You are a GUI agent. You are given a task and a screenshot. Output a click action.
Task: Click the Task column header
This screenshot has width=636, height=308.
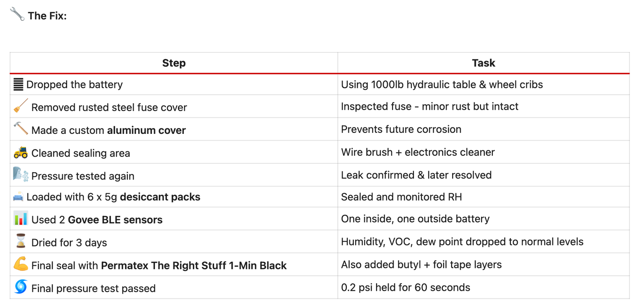(x=483, y=63)
